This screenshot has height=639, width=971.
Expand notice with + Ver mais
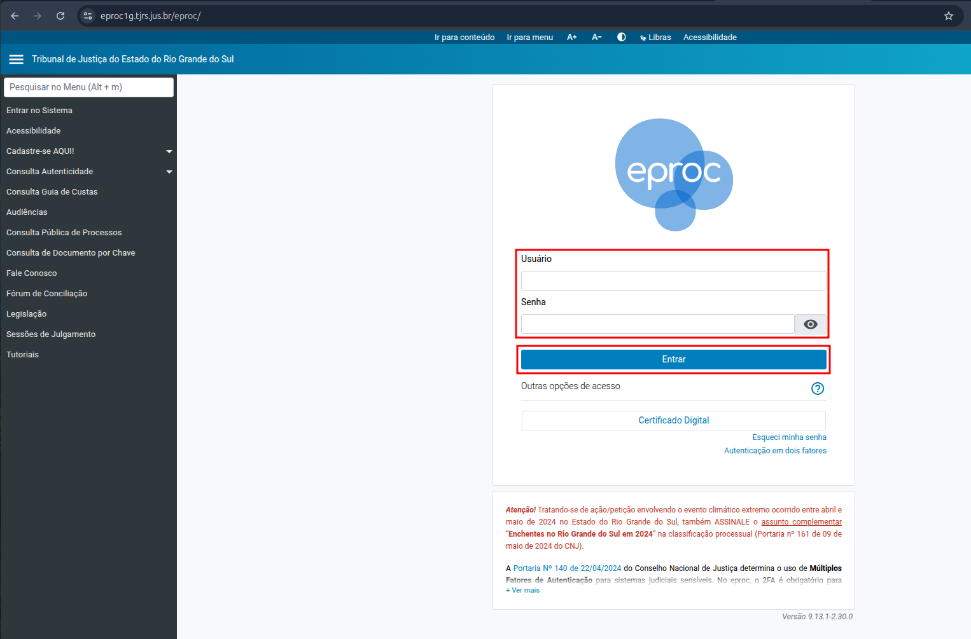tap(522, 590)
